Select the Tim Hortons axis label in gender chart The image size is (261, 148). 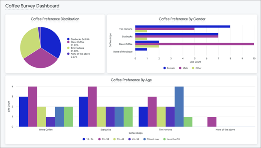[x=126, y=29]
